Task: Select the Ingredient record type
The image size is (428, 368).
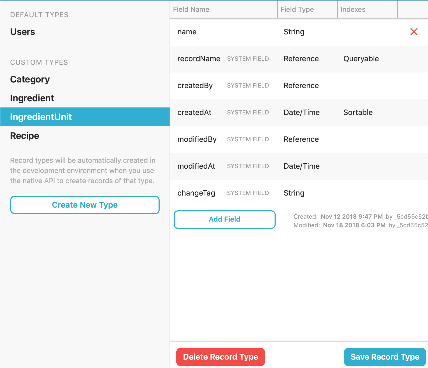Action: point(32,98)
